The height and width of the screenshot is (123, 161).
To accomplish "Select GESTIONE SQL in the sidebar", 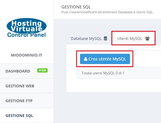I will [x=27, y=115].
